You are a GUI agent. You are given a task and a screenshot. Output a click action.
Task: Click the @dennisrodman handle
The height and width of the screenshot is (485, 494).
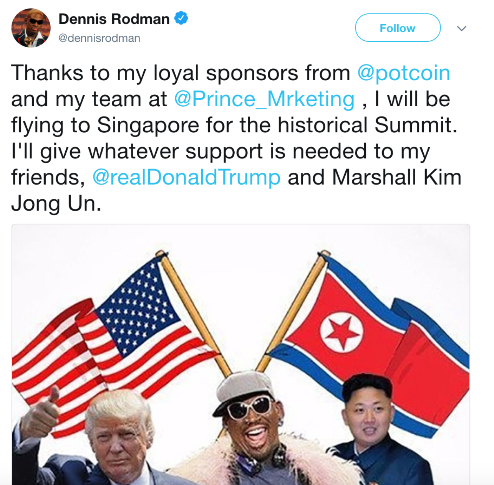99,38
